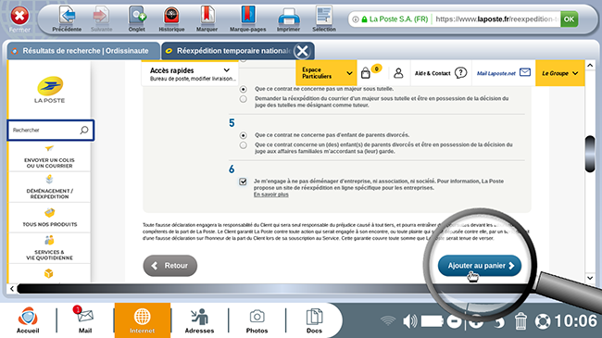
Task: Select contract concerns enfant(s) de parents divorcés
Action: coord(243,145)
